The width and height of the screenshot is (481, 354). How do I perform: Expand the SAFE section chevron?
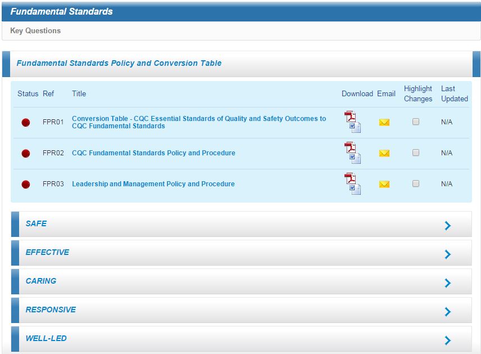pos(447,226)
